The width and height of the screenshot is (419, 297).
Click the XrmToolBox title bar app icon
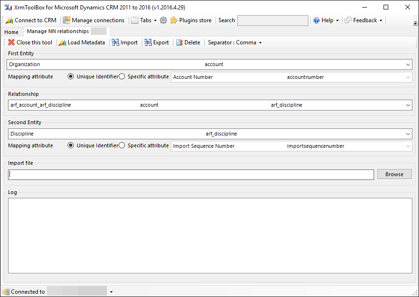point(8,7)
